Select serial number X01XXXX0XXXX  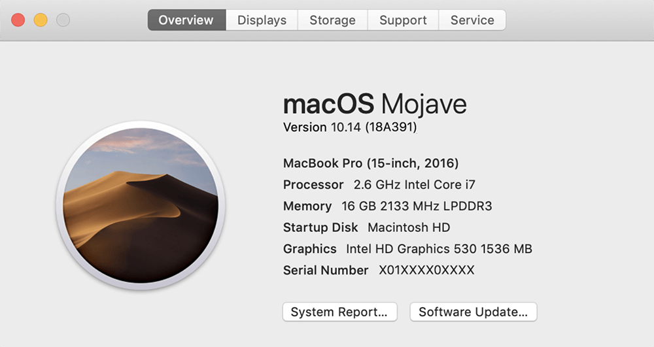[x=426, y=271]
